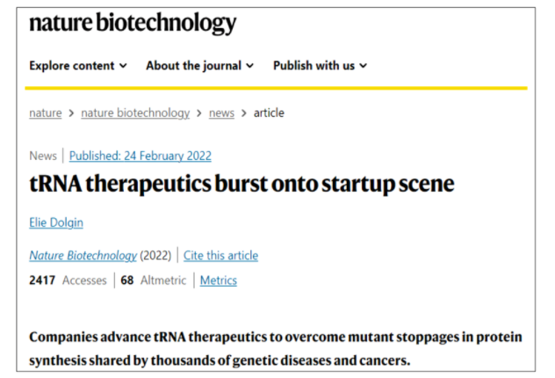This screenshot has height=378, width=555.
Task: Click the chevron arrow beside Publish with us
Action: click(364, 66)
